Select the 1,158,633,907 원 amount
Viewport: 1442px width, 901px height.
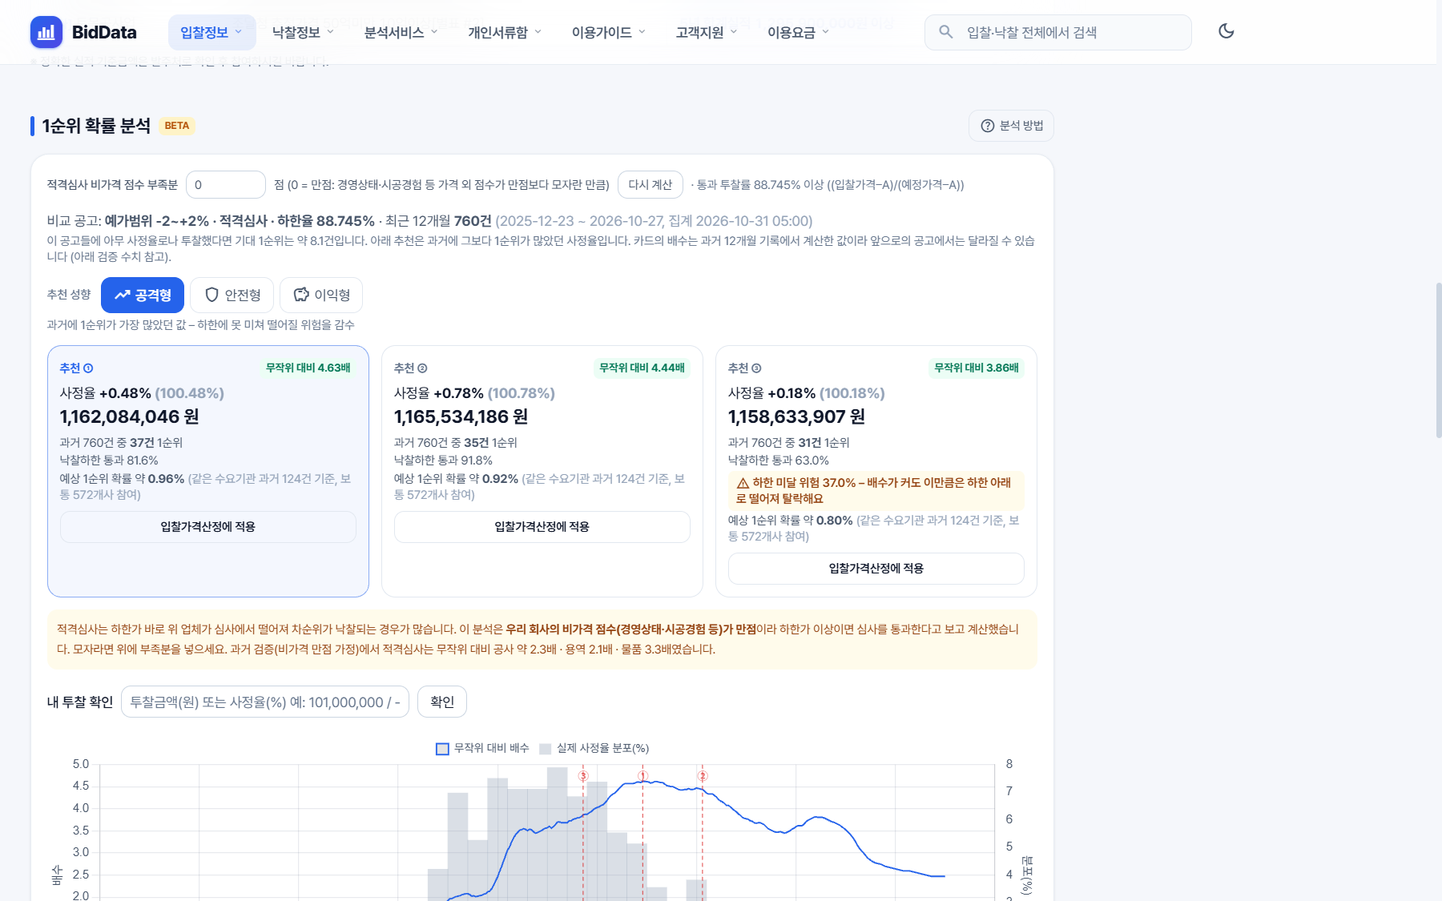pyautogui.click(x=796, y=416)
